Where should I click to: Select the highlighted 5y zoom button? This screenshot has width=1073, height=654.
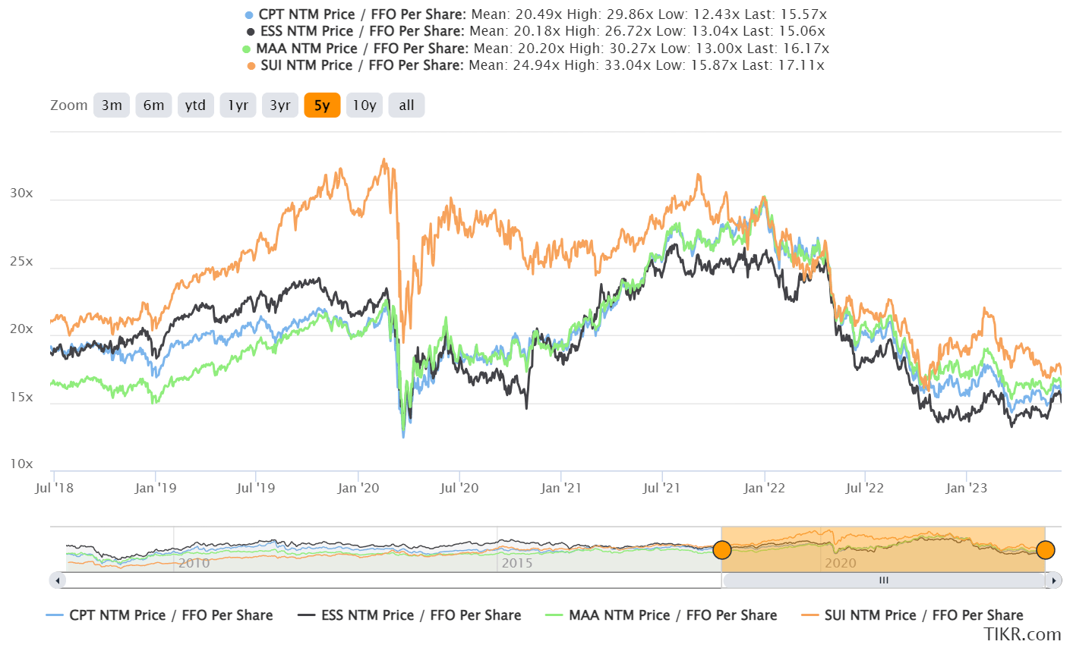pyautogui.click(x=322, y=105)
